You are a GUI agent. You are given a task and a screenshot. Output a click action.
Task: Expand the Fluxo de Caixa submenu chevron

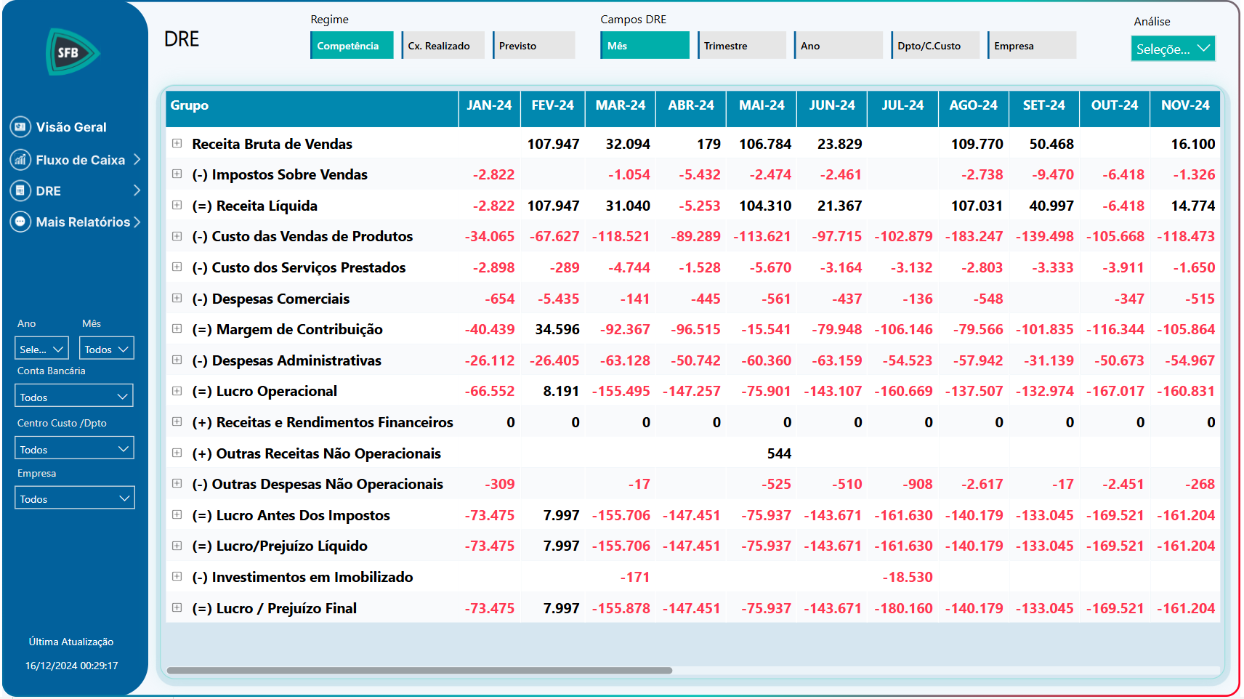(137, 160)
